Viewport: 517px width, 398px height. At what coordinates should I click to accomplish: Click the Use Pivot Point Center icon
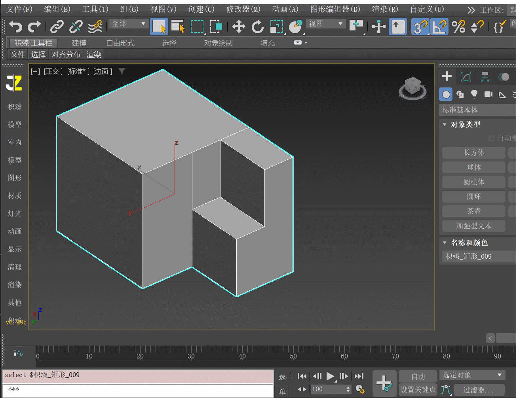(356, 26)
